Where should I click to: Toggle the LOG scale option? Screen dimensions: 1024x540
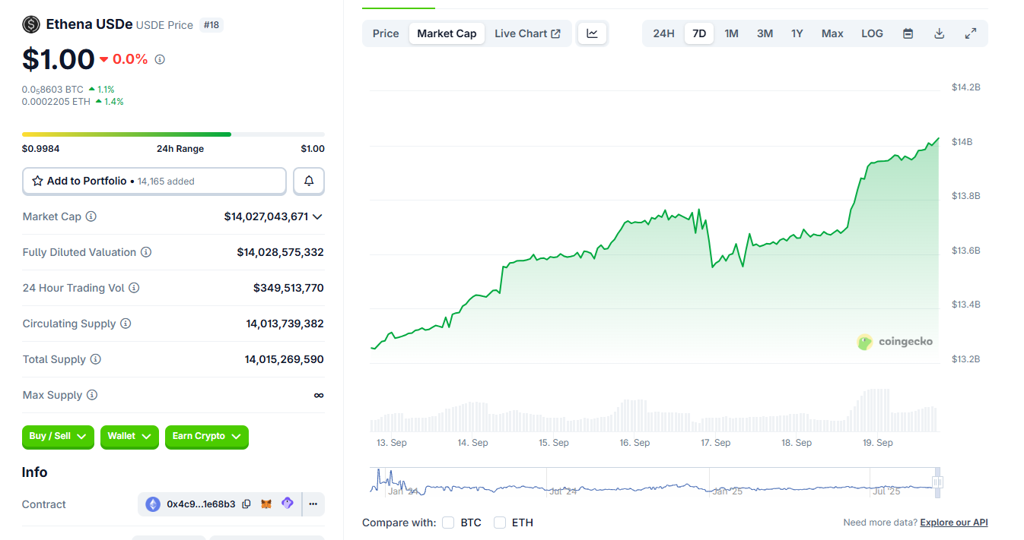pyautogui.click(x=872, y=33)
